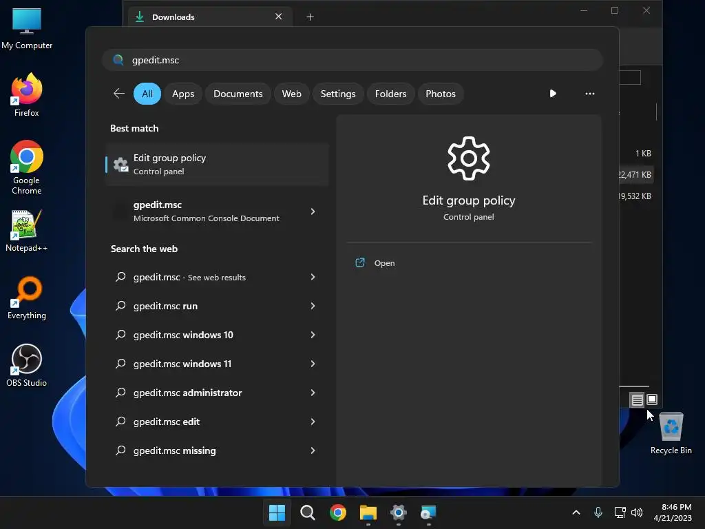The height and width of the screenshot is (529, 705).
Task: Open Edit group policy best match
Action: (217, 164)
